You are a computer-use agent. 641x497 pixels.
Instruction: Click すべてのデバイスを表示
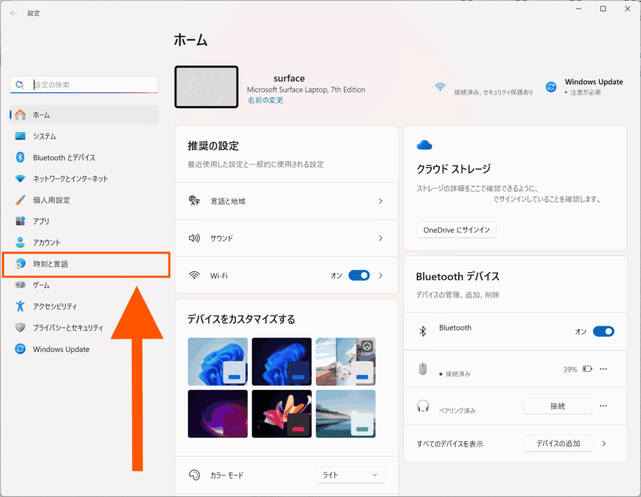449,444
